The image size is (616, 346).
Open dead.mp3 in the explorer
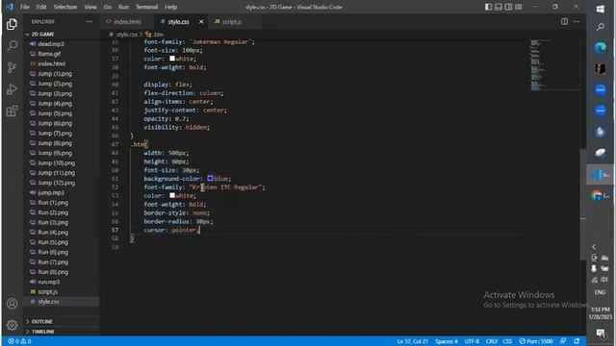(51, 44)
